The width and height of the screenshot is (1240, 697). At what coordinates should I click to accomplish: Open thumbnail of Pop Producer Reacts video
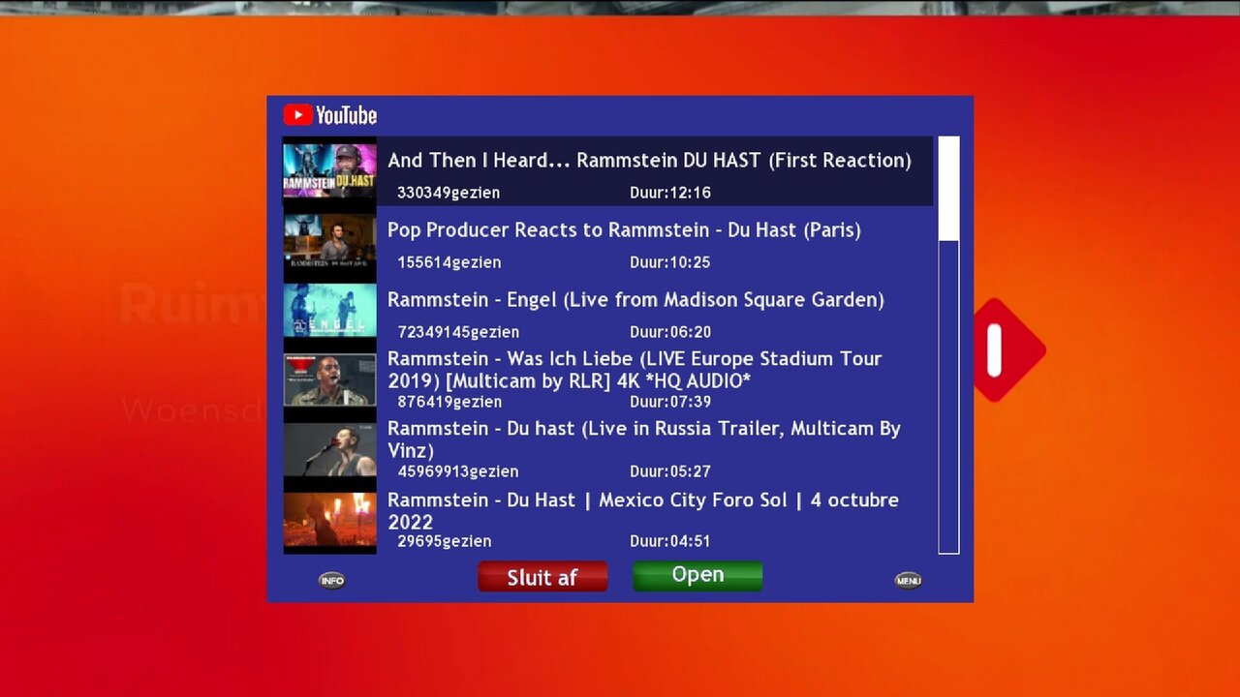(329, 240)
